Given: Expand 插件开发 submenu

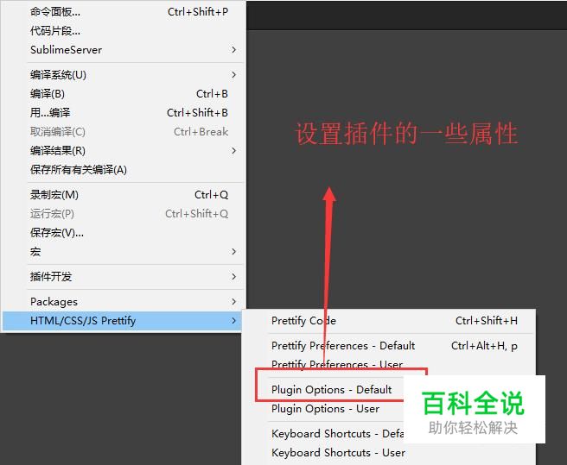Looking at the screenshot, I should coord(123,277).
